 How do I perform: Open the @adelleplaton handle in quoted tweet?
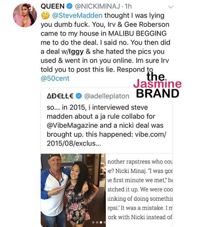pos(106,96)
